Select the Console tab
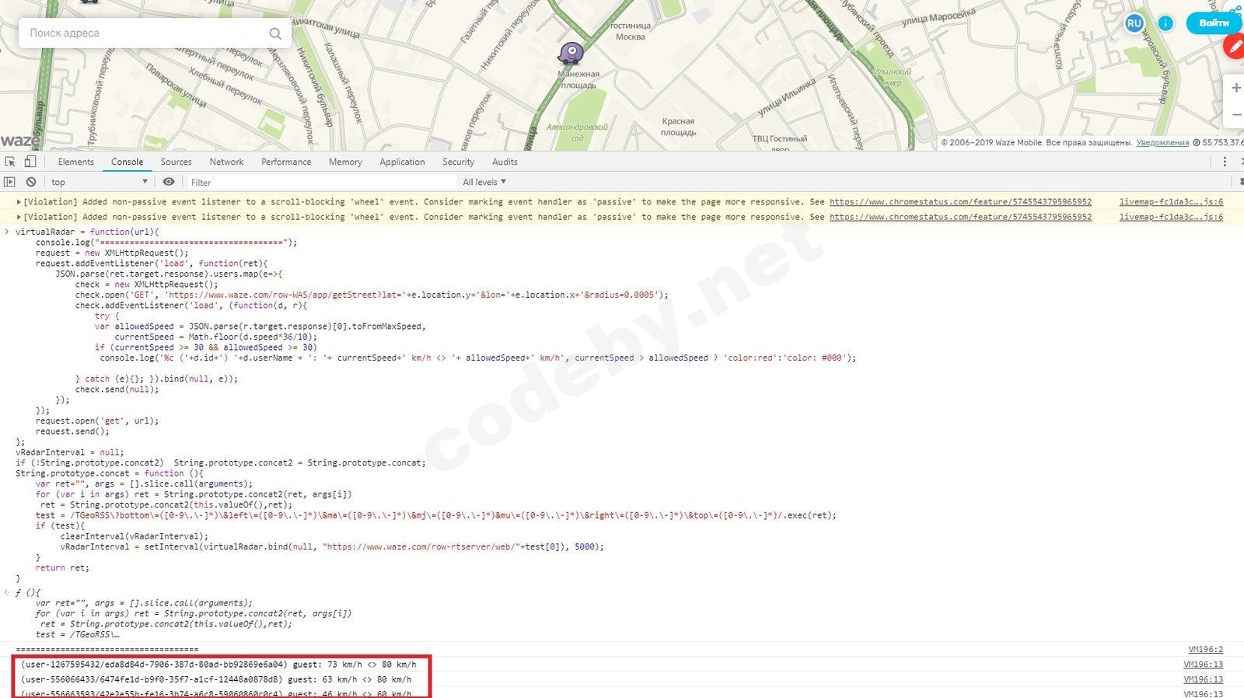1244x698 pixels. click(x=127, y=162)
